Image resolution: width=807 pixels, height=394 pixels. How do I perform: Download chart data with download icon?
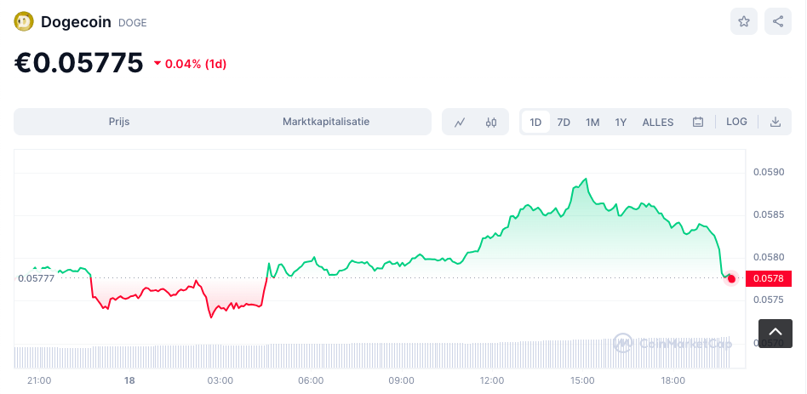776,122
